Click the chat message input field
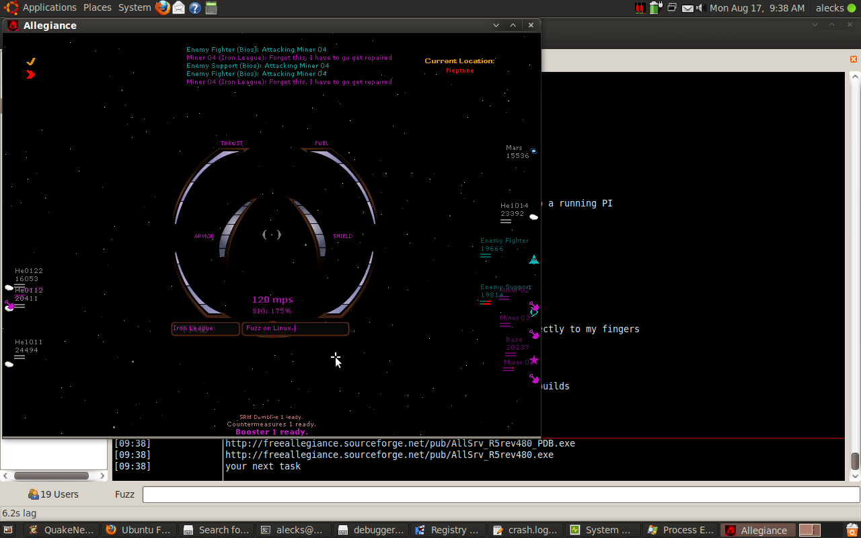861x538 pixels. coord(500,494)
